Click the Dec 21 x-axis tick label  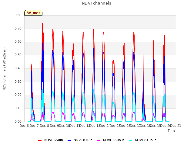click(176, 126)
